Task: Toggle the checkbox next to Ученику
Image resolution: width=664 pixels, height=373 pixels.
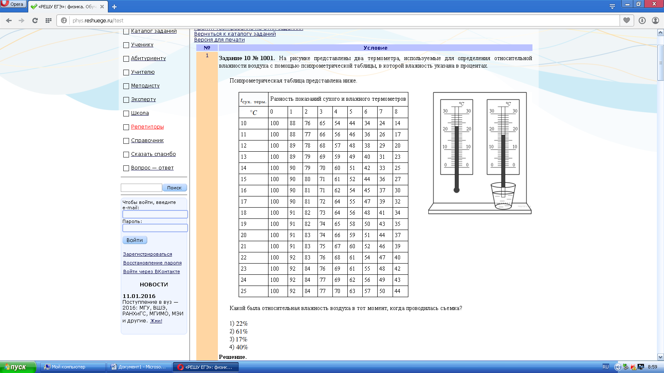Action: point(126,45)
